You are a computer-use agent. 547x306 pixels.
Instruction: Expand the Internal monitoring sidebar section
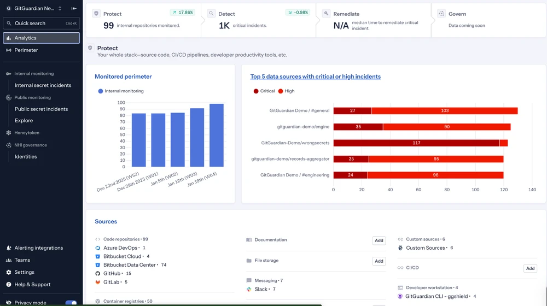tap(33, 74)
